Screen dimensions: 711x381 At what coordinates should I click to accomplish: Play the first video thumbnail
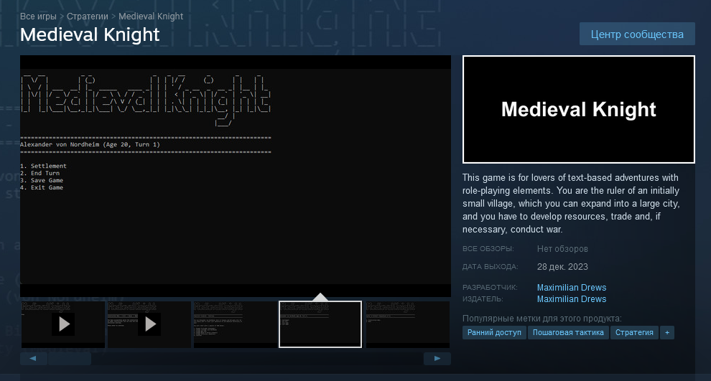(x=63, y=324)
